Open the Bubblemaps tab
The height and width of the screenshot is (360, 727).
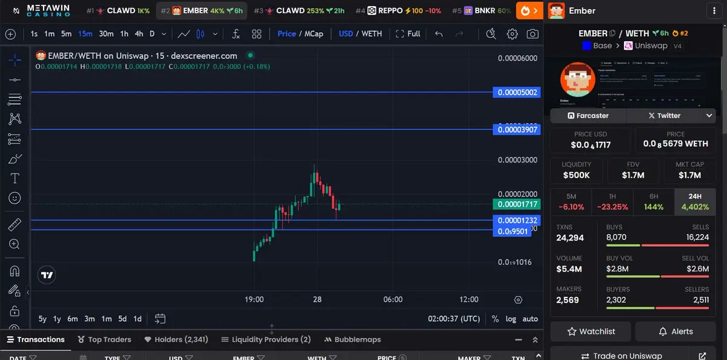tap(353, 339)
